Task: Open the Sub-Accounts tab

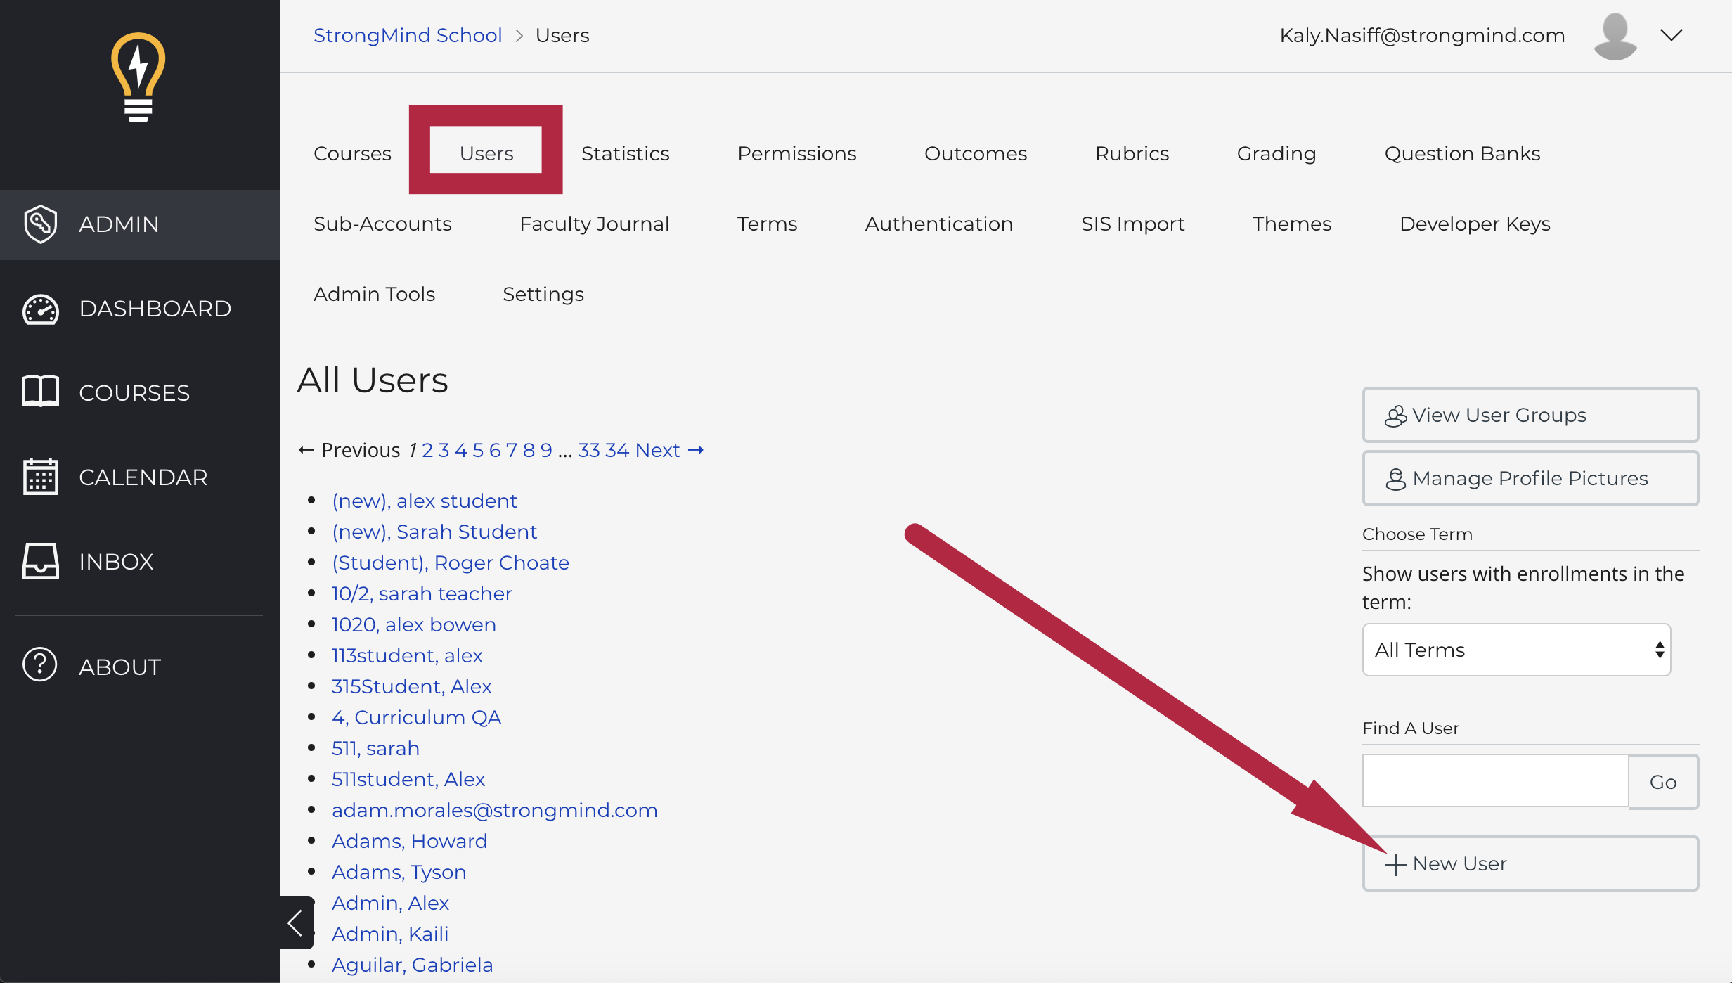Action: click(382, 224)
